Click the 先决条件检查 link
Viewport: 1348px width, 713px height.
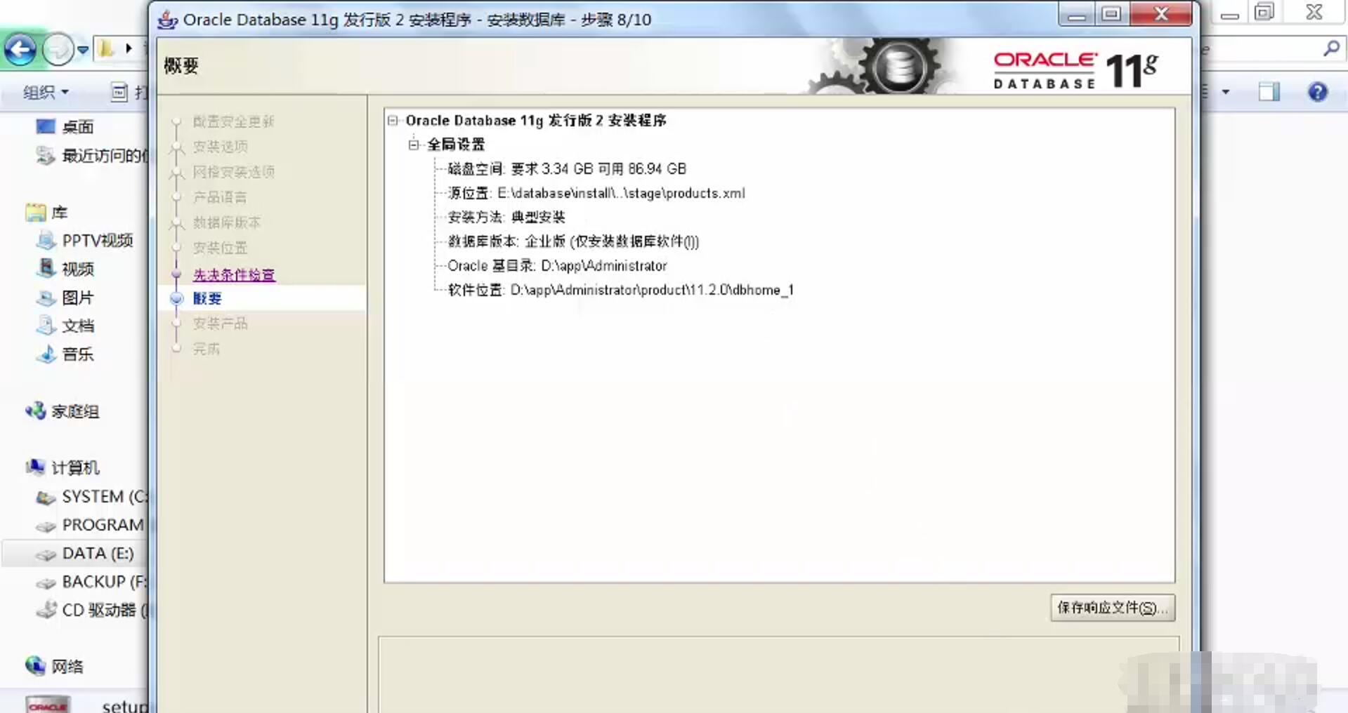[x=234, y=275]
